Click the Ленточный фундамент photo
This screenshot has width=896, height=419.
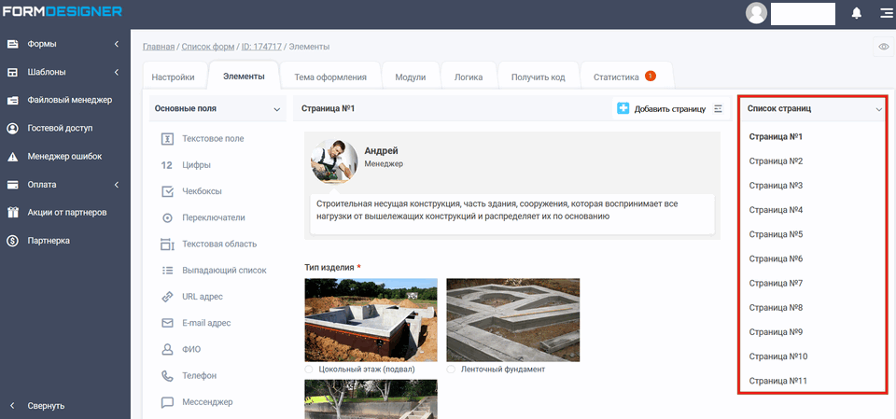pos(513,319)
